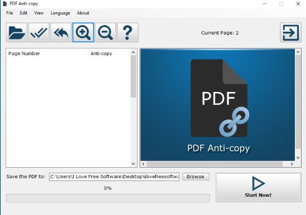
Task: Click the page list scrollbar thumb
Action: tap(134, 76)
